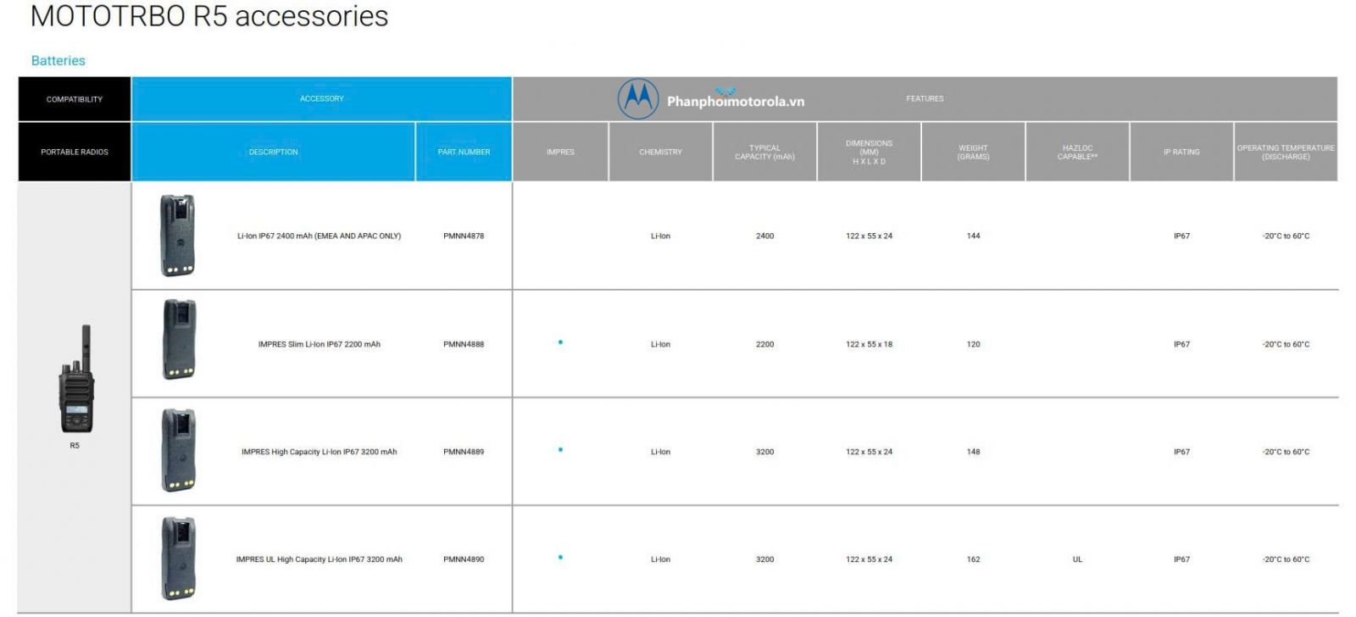
Task: Select the Description column header
Action: (x=273, y=152)
